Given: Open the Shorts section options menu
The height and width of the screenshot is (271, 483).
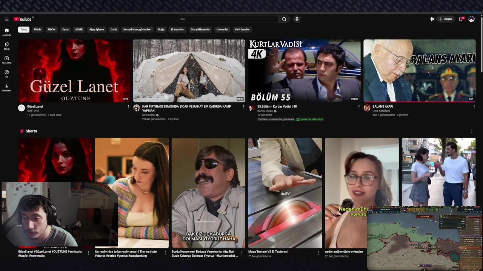Looking at the screenshot, I should point(472,131).
